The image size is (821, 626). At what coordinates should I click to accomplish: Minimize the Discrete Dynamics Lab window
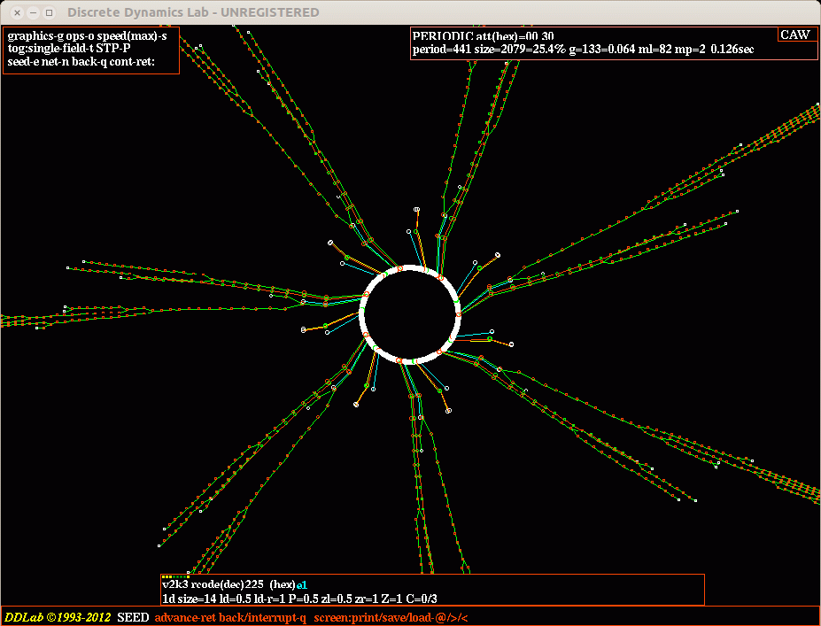coord(34,12)
